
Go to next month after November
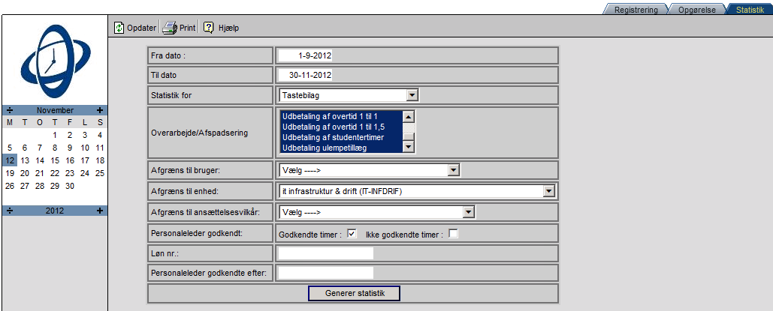click(x=100, y=110)
